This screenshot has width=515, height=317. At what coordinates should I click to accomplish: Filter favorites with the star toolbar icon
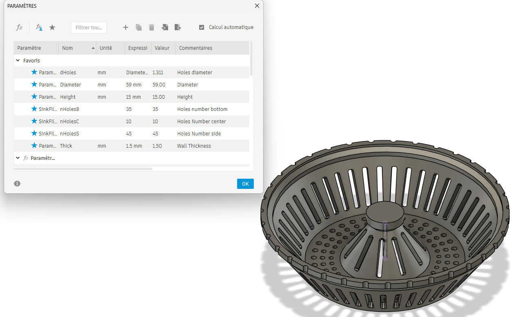click(52, 27)
